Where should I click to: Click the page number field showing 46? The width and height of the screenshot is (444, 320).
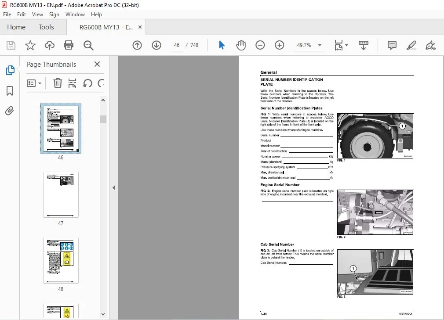tap(177, 45)
